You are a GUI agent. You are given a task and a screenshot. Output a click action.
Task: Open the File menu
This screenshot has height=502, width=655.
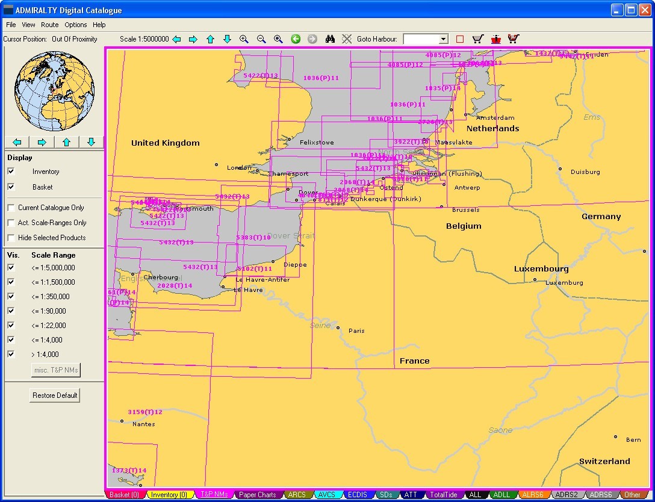[x=11, y=25]
